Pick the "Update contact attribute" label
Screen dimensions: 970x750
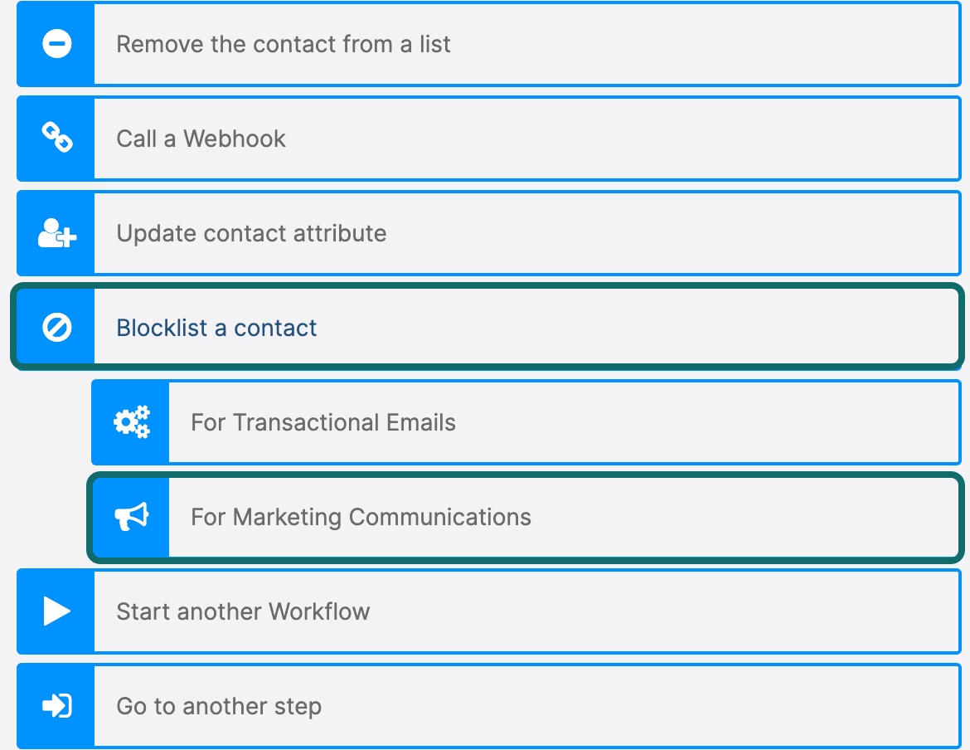251,233
